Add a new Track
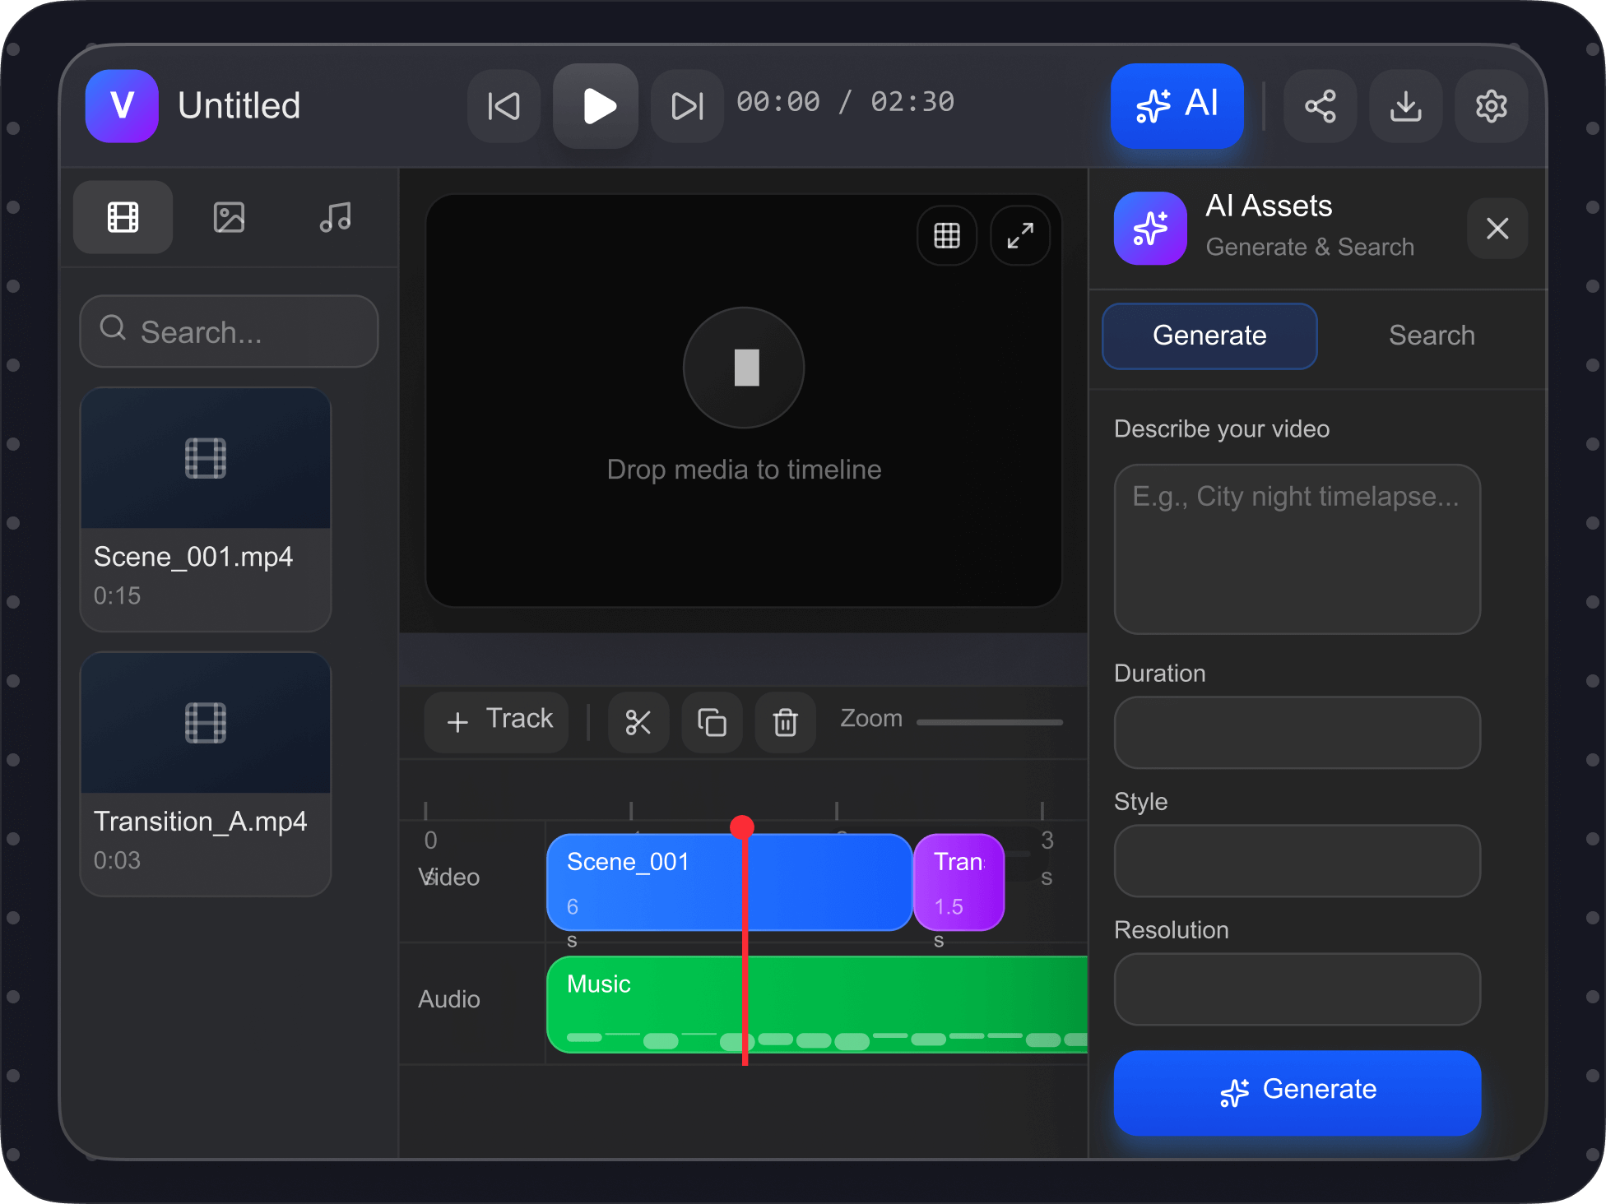The image size is (1606, 1204). point(497,721)
